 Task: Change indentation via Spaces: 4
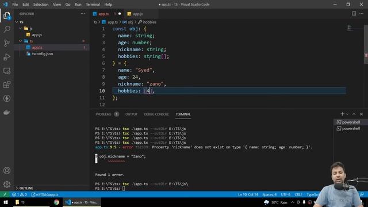point(270,194)
